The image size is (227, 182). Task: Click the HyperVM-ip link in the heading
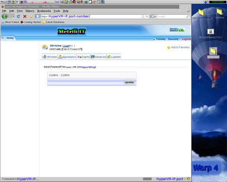89,67
